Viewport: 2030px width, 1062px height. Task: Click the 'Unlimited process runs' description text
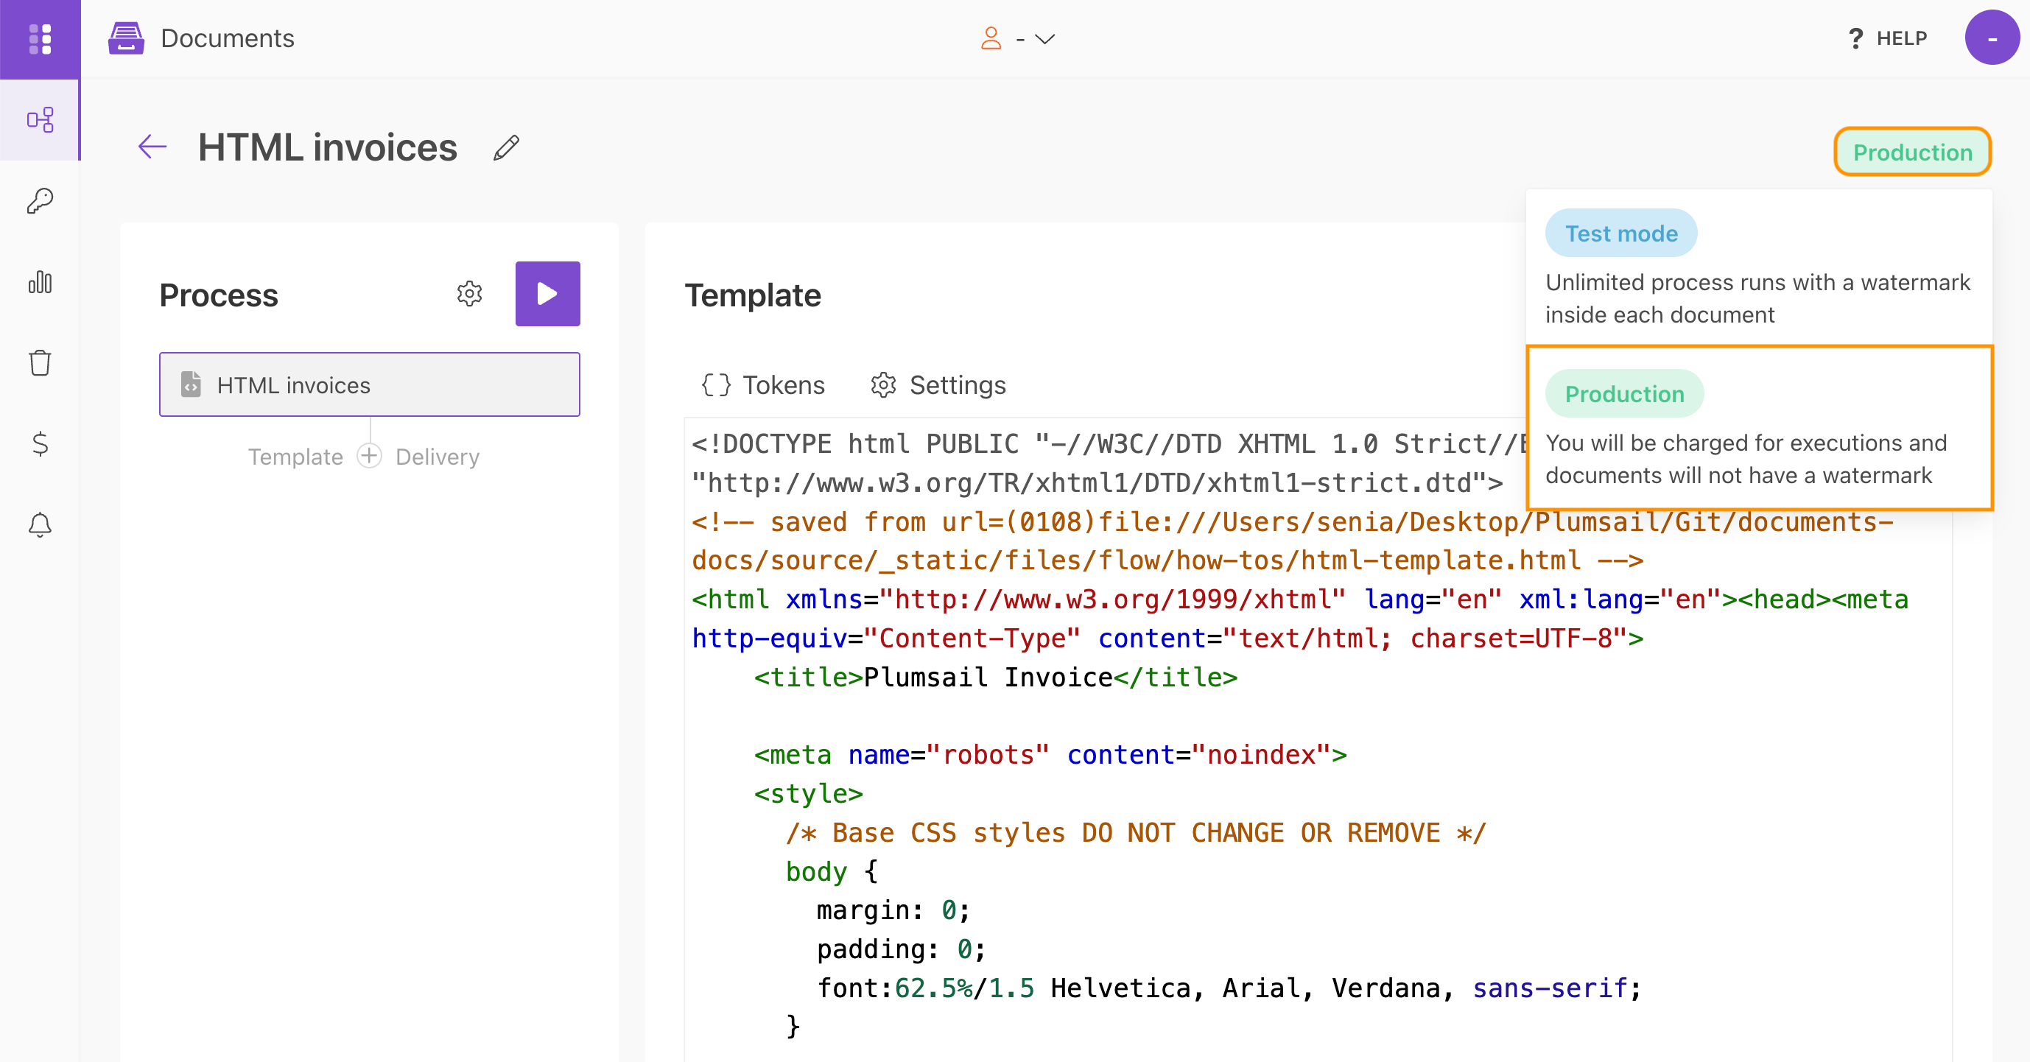click(x=1757, y=298)
